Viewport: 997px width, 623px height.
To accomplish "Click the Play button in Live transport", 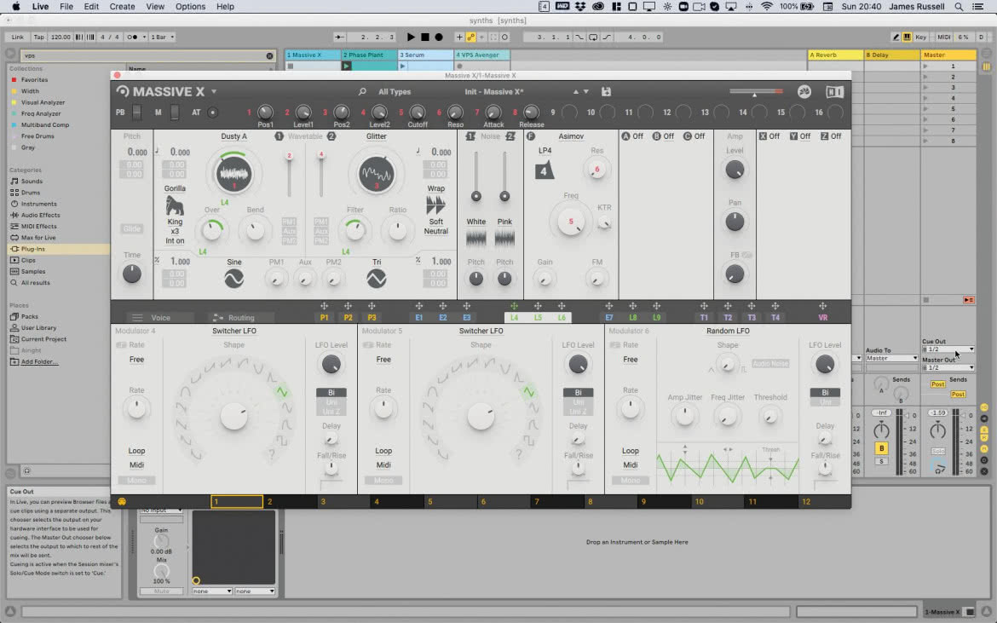I will click(x=411, y=37).
